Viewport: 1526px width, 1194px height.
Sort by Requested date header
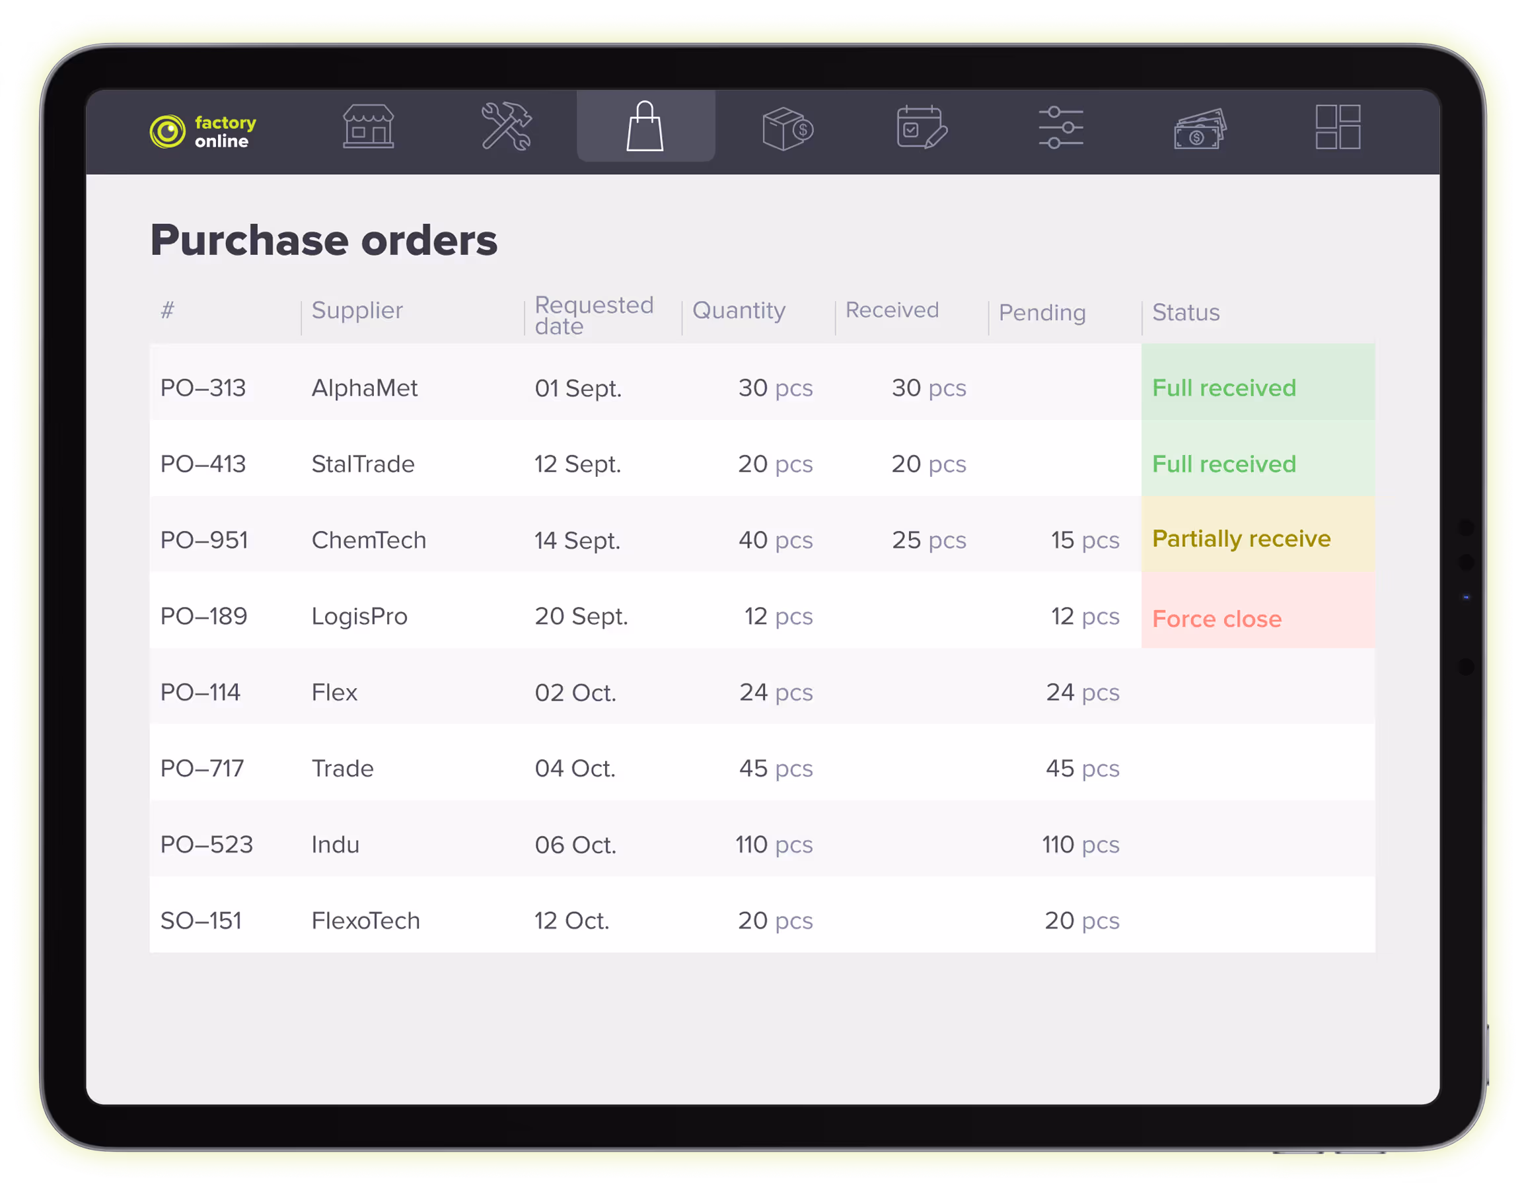(594, 314)
